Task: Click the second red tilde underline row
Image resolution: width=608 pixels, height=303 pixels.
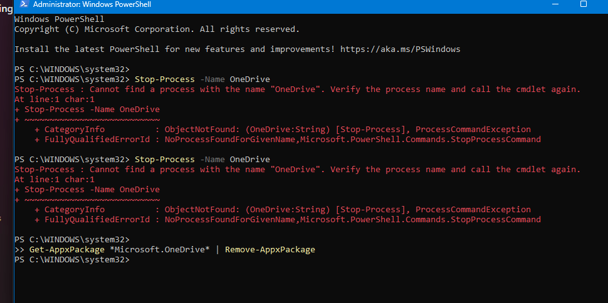Action: click(87, 200)
